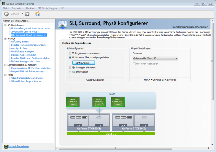This screenshot has width=216, height=152.
Task: Click the Forward arrow icon
Action: tap(27, 14)
